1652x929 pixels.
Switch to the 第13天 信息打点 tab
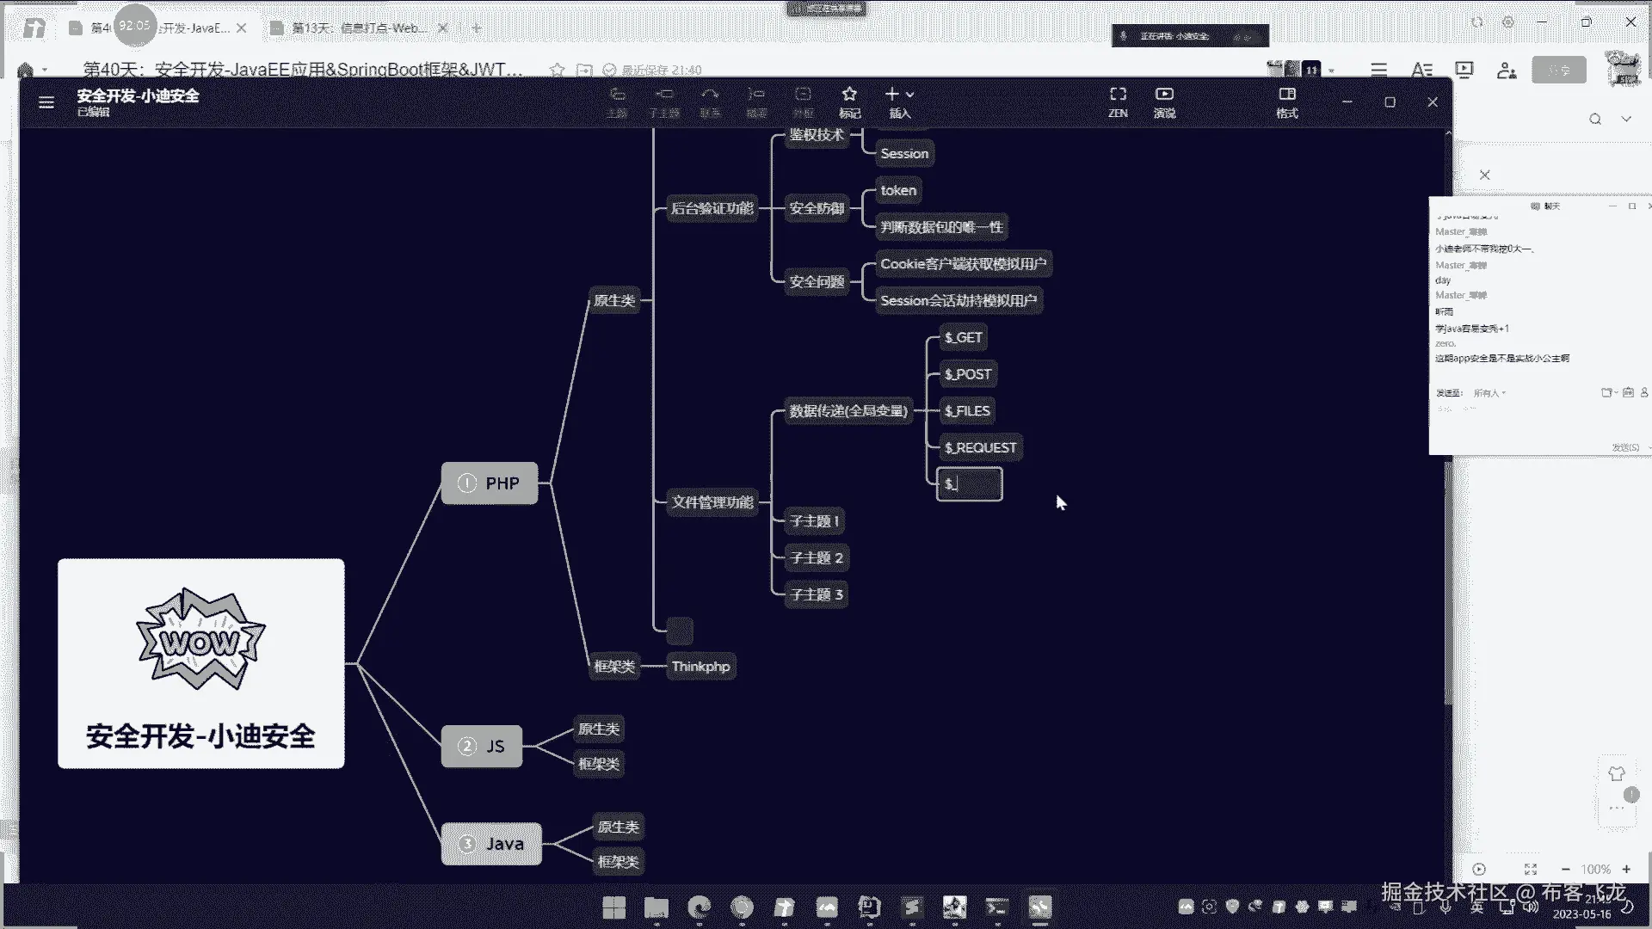tap(359, 28)
